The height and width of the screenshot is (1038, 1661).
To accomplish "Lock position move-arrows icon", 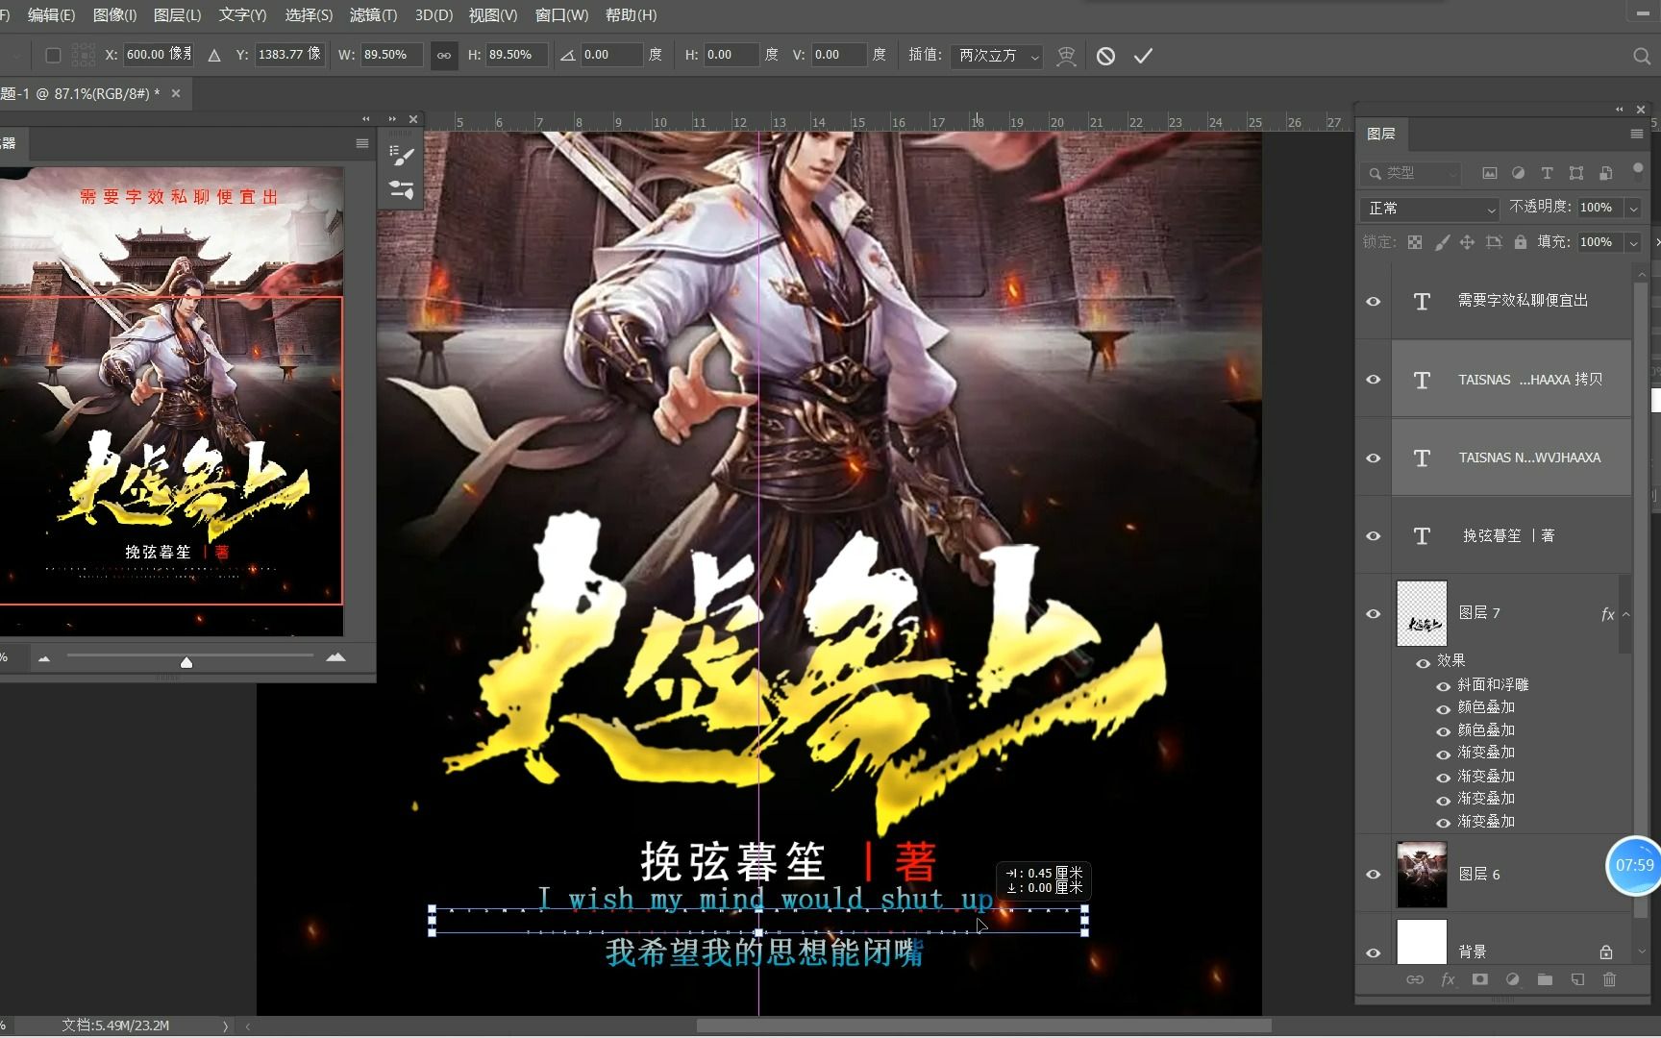I will 1467,242.
